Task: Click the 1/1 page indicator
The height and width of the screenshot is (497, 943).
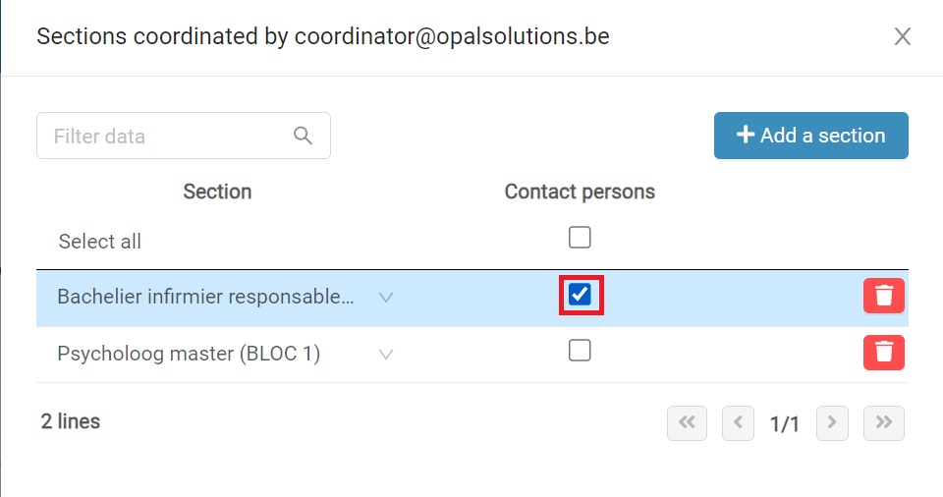Action: 785,424
